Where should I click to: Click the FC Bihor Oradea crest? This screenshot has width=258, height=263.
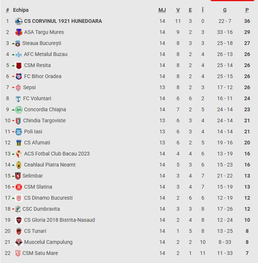19,77
